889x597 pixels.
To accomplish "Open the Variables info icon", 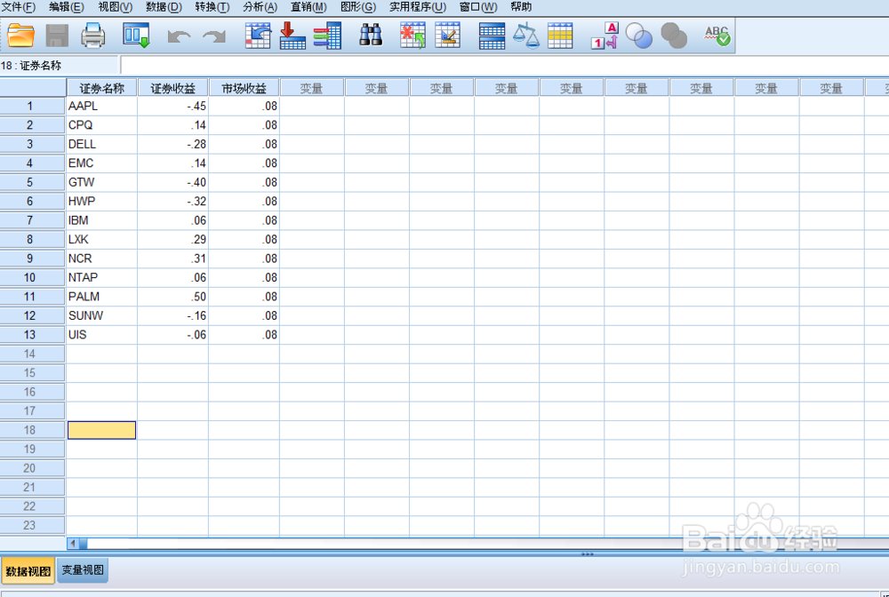I will [x=328, y=36].
